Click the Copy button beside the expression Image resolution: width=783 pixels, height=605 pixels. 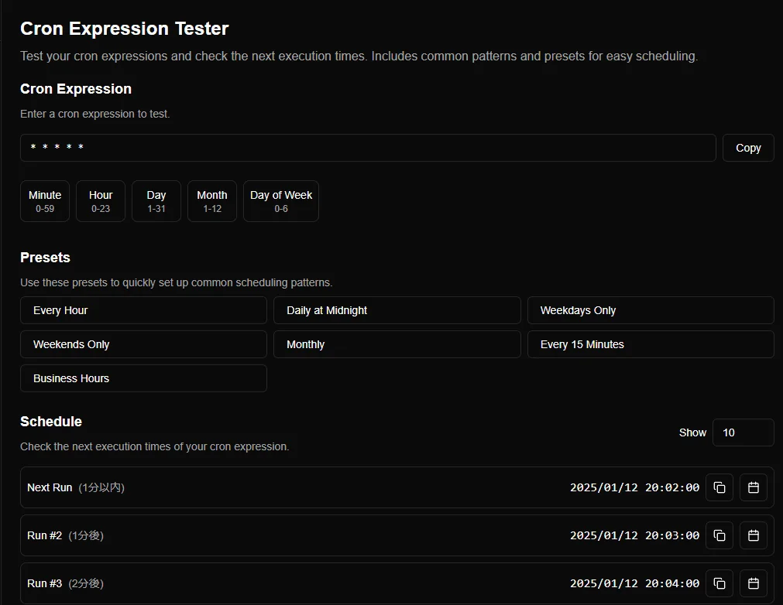(x=747, y=148)
